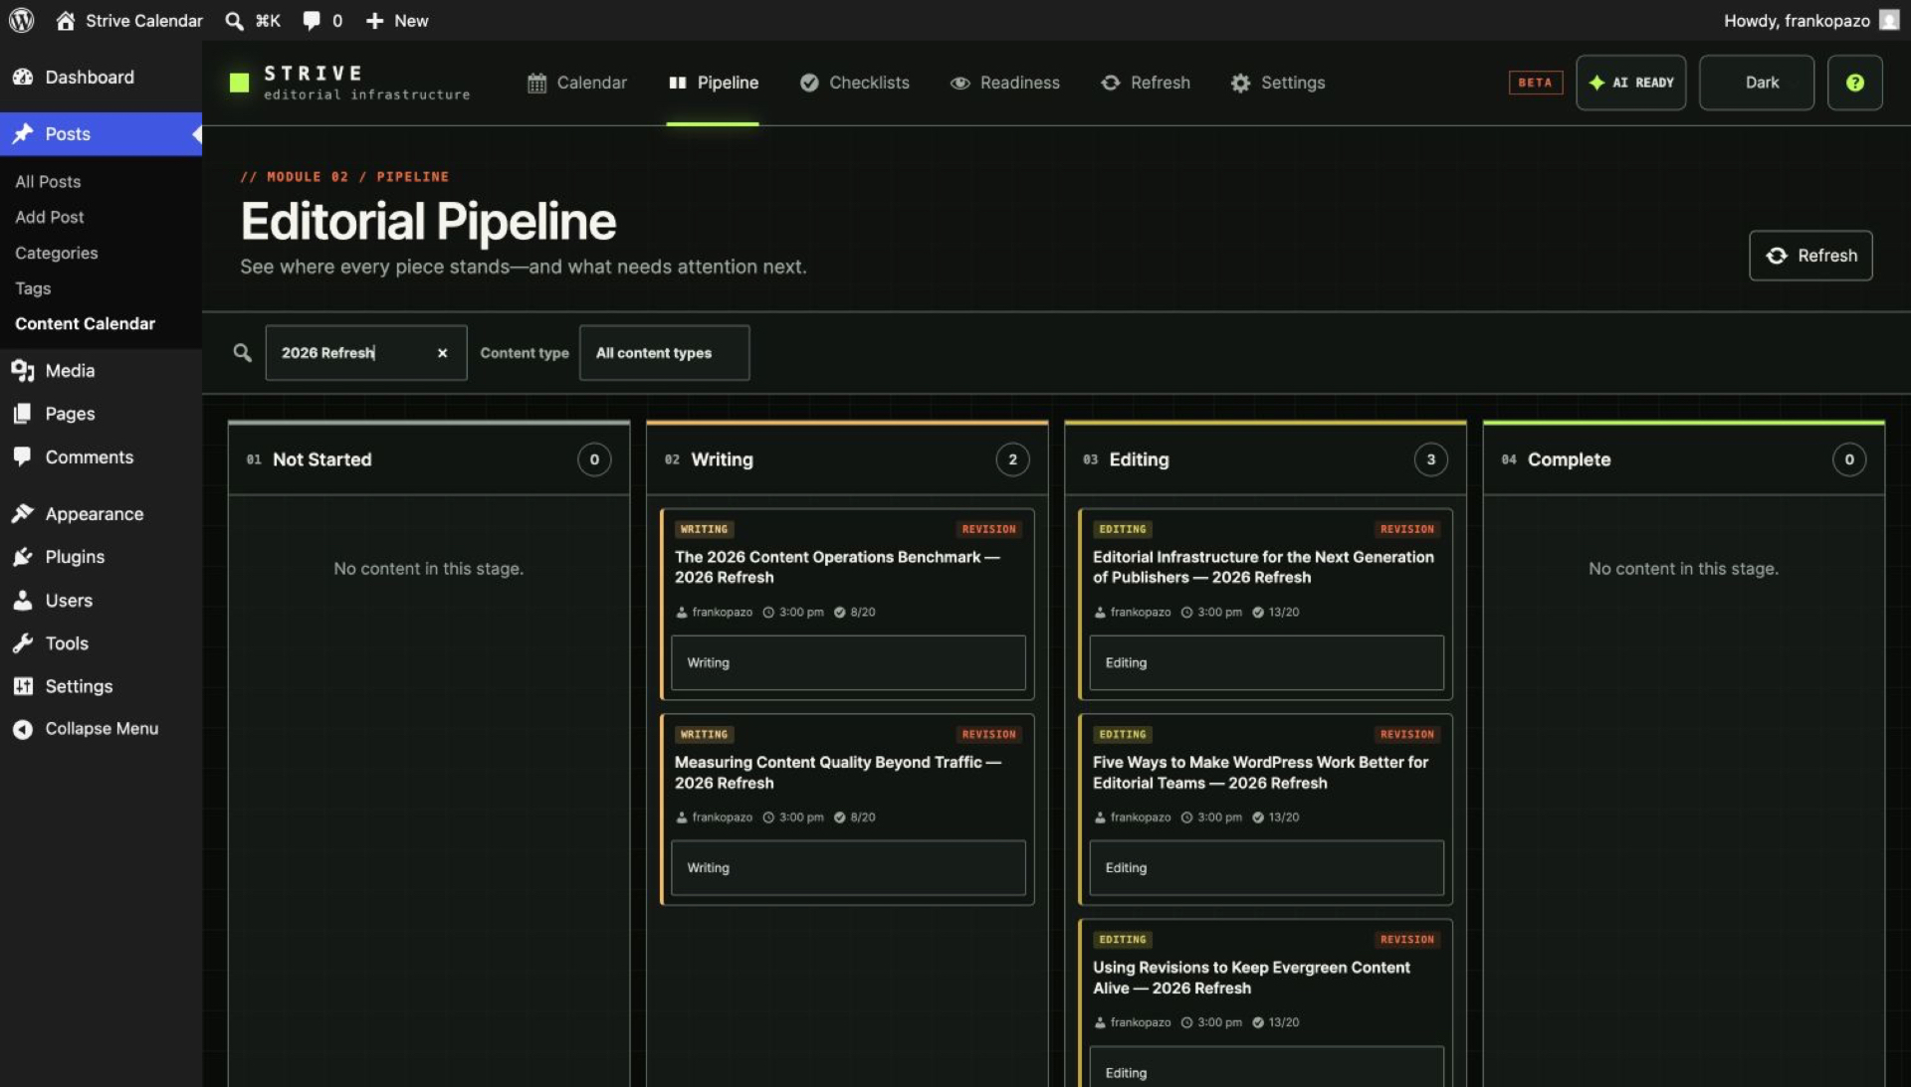Open All Posts submenu item

click(48, 181)
